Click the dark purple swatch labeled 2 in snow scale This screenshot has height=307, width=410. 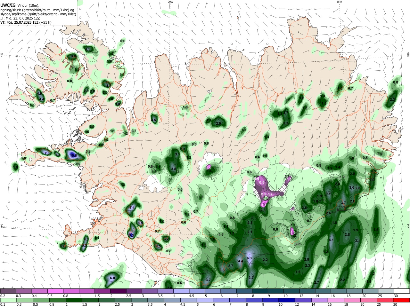[118, 291]
